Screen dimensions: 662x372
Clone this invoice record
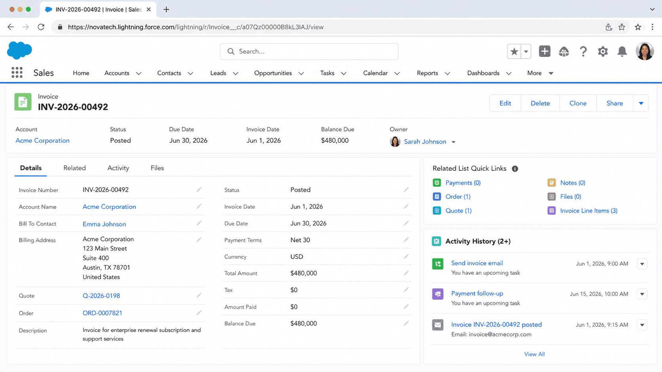click(x=578, y=103)
